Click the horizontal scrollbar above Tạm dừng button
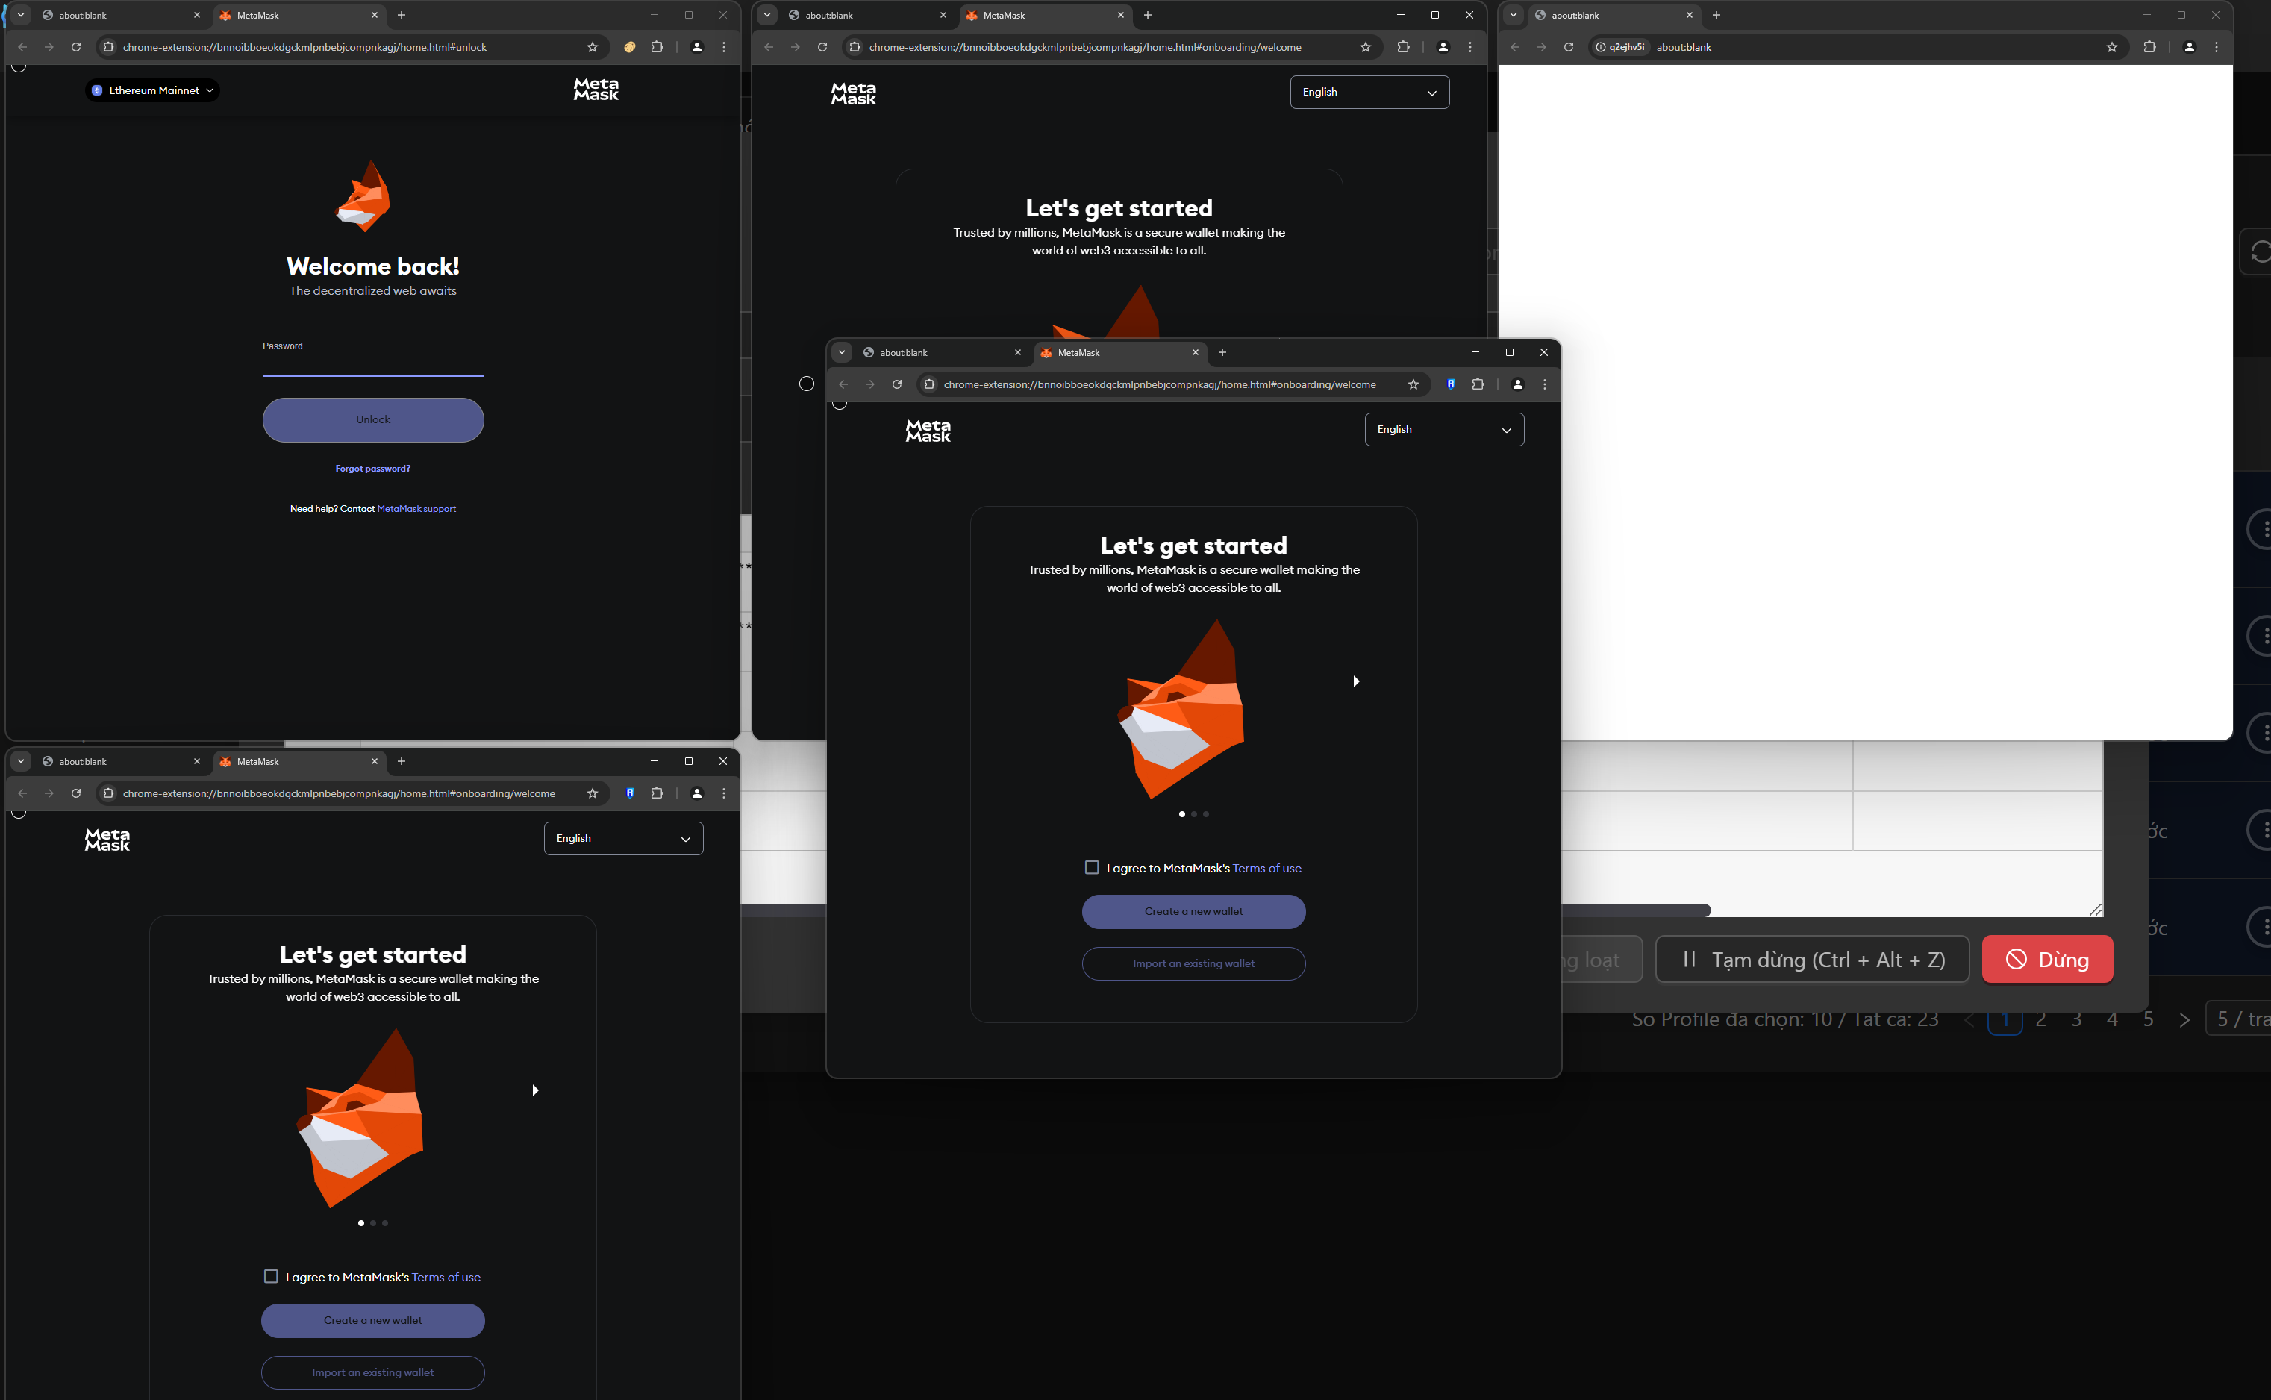This screenshot has width=2271, height=1400. (1635, 910)
